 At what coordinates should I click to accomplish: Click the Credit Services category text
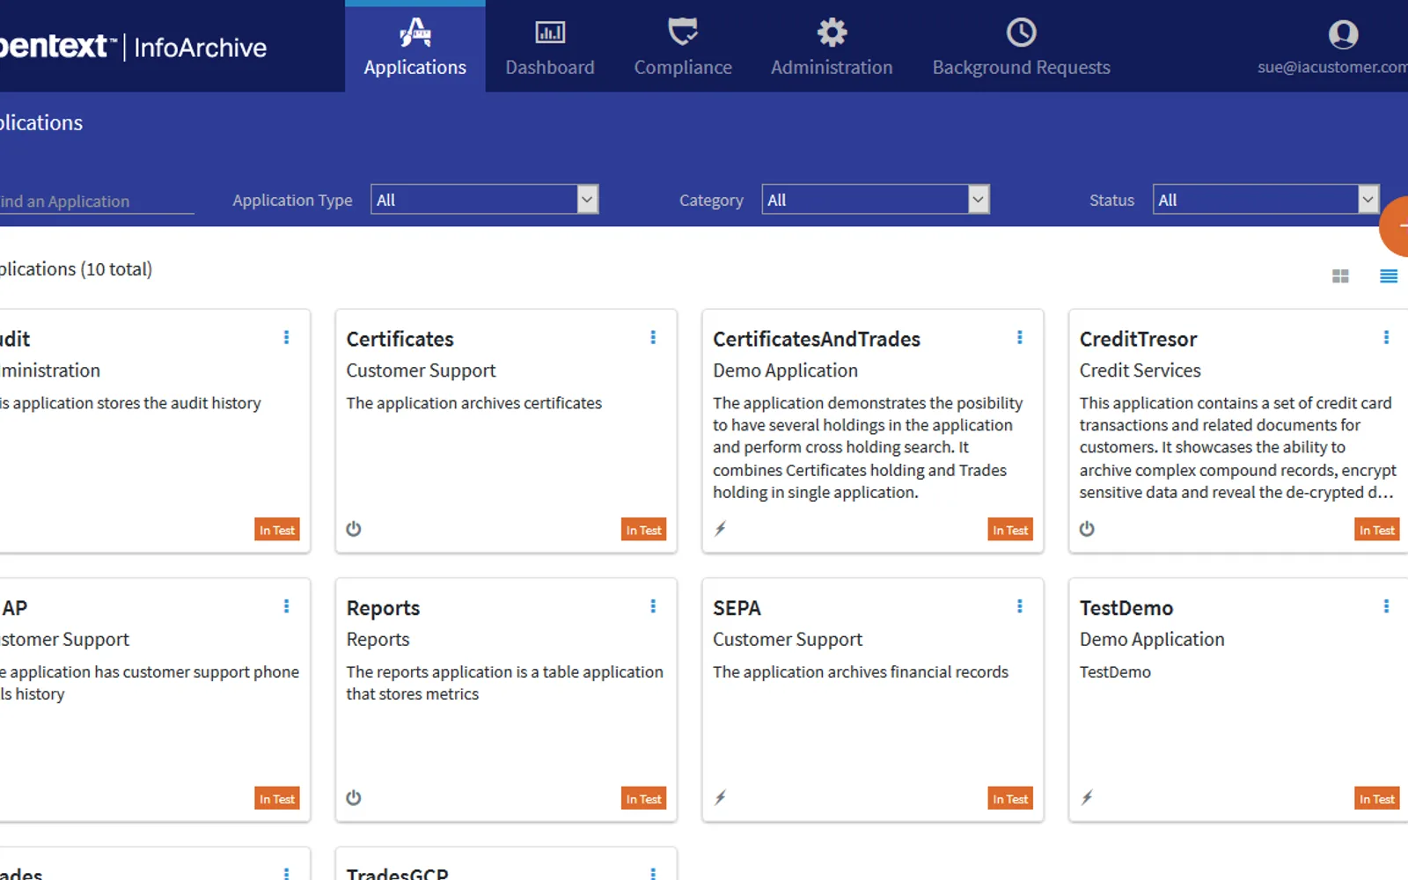1140,370
